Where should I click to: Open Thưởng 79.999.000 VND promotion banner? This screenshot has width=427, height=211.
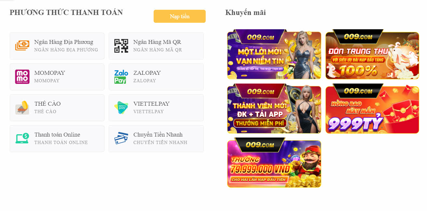pyautogui.click(x=274, y=163)
